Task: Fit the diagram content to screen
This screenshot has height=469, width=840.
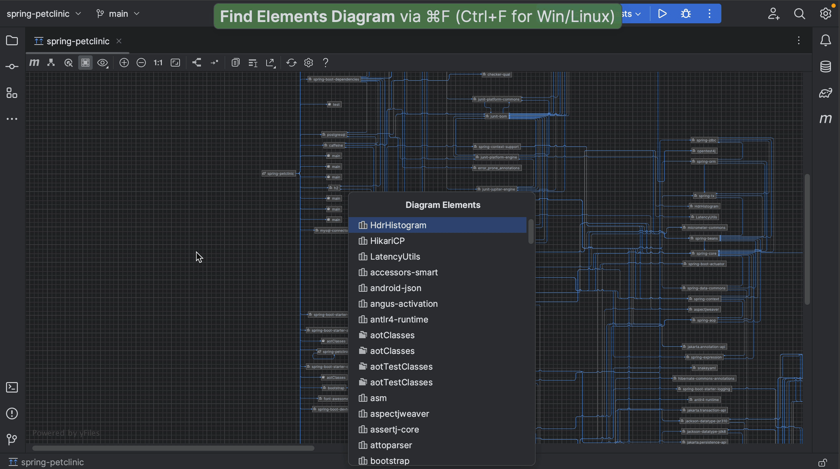Action: (x=175, y=62)
